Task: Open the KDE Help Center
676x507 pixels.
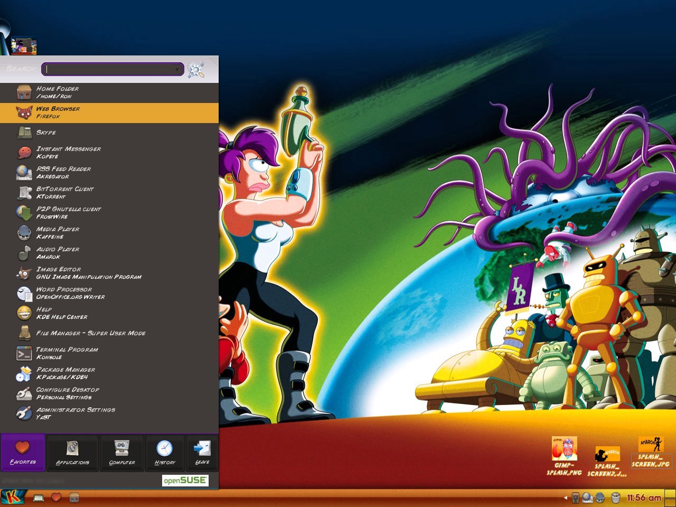Action: 109,313
